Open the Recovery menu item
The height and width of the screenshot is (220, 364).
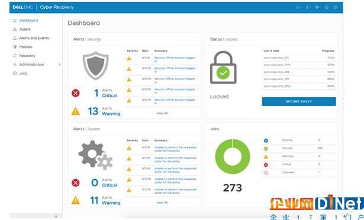click(27, 56)
